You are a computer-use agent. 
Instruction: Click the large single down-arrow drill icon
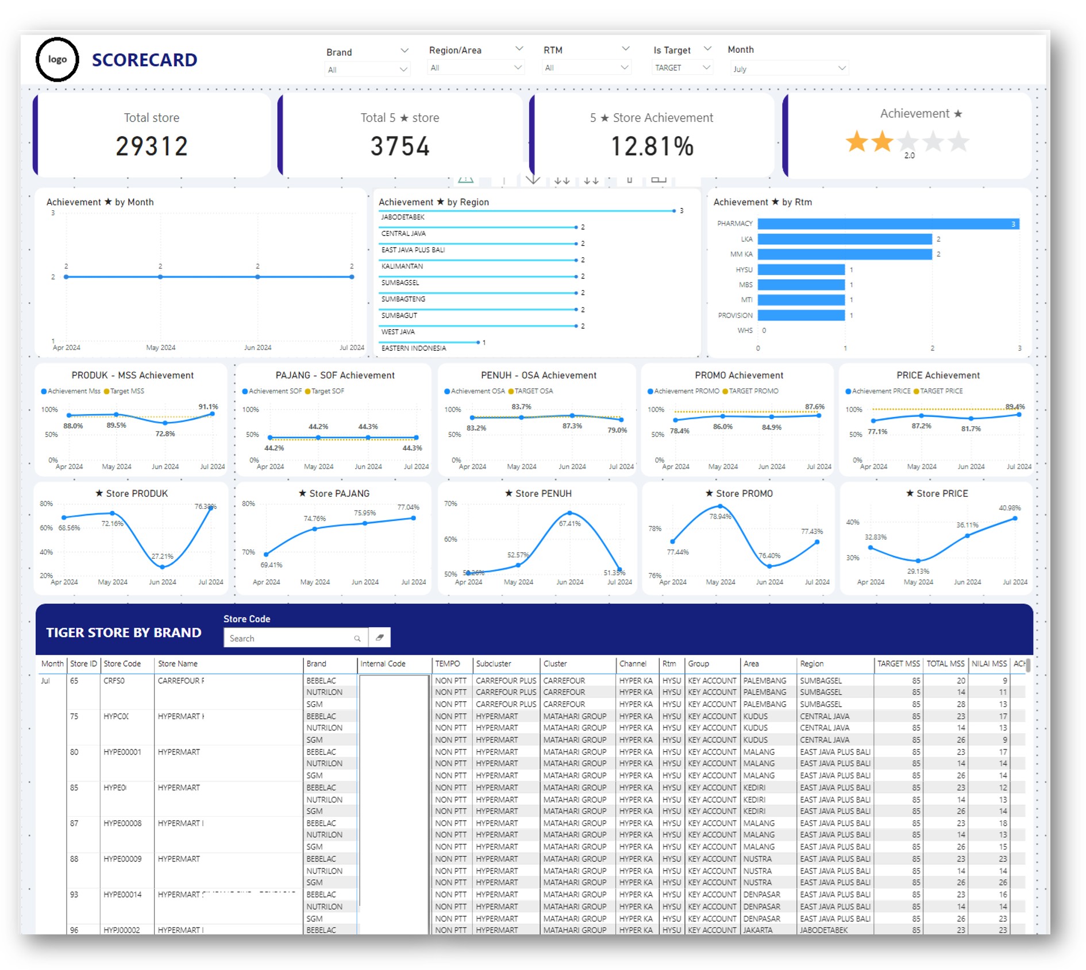click(533, 179)
